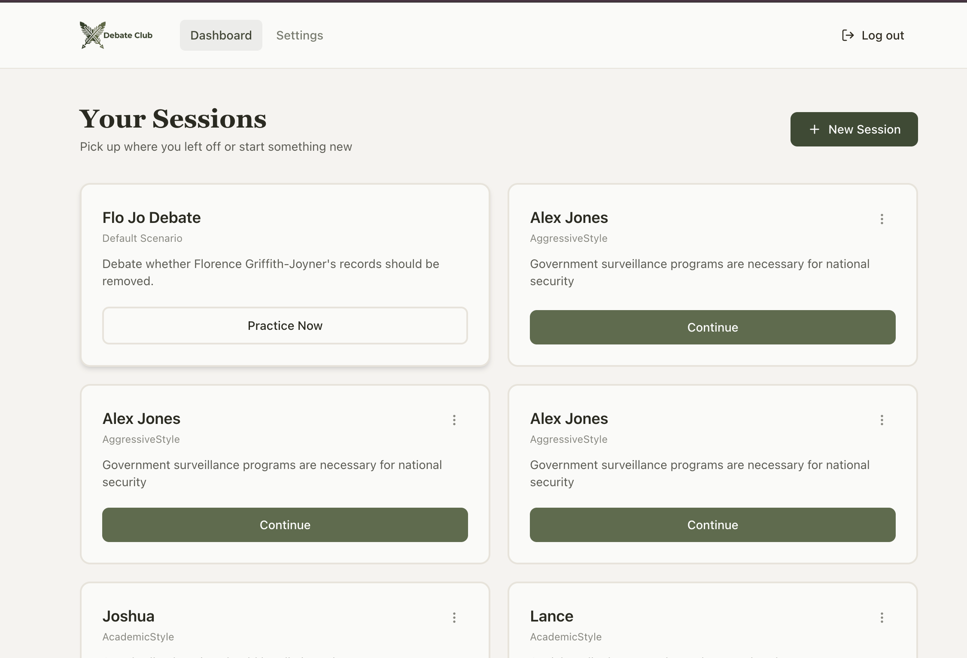This screenshot has width=967, height=658.
Task: Select the Flo Jo Debate card title
Action: point(151,218)
